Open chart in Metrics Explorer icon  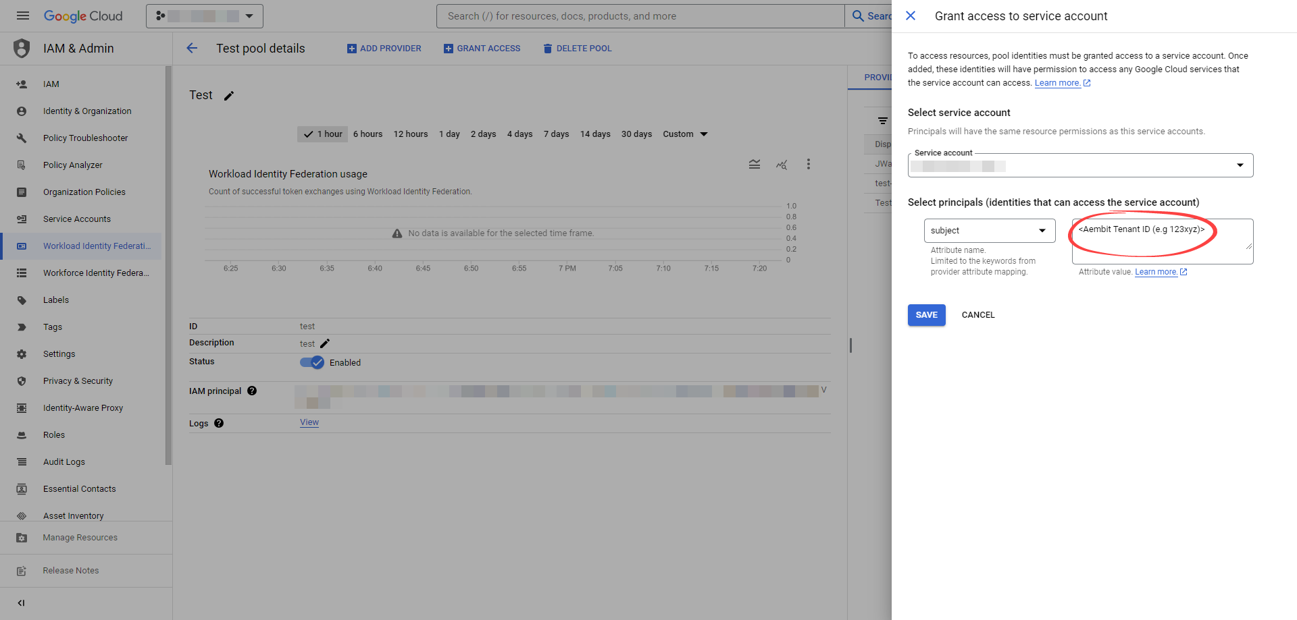[x=782, y=164]
